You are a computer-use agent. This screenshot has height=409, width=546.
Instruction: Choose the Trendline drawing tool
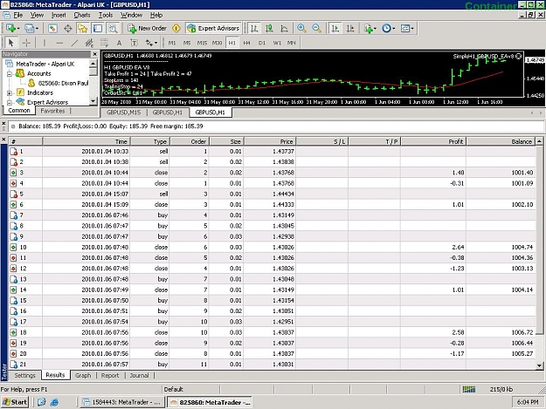74,43
